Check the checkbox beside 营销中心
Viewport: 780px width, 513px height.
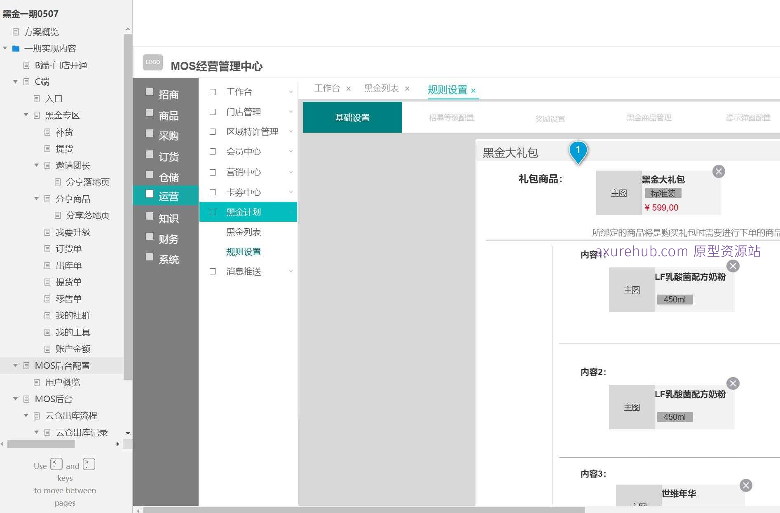[213, 172]
